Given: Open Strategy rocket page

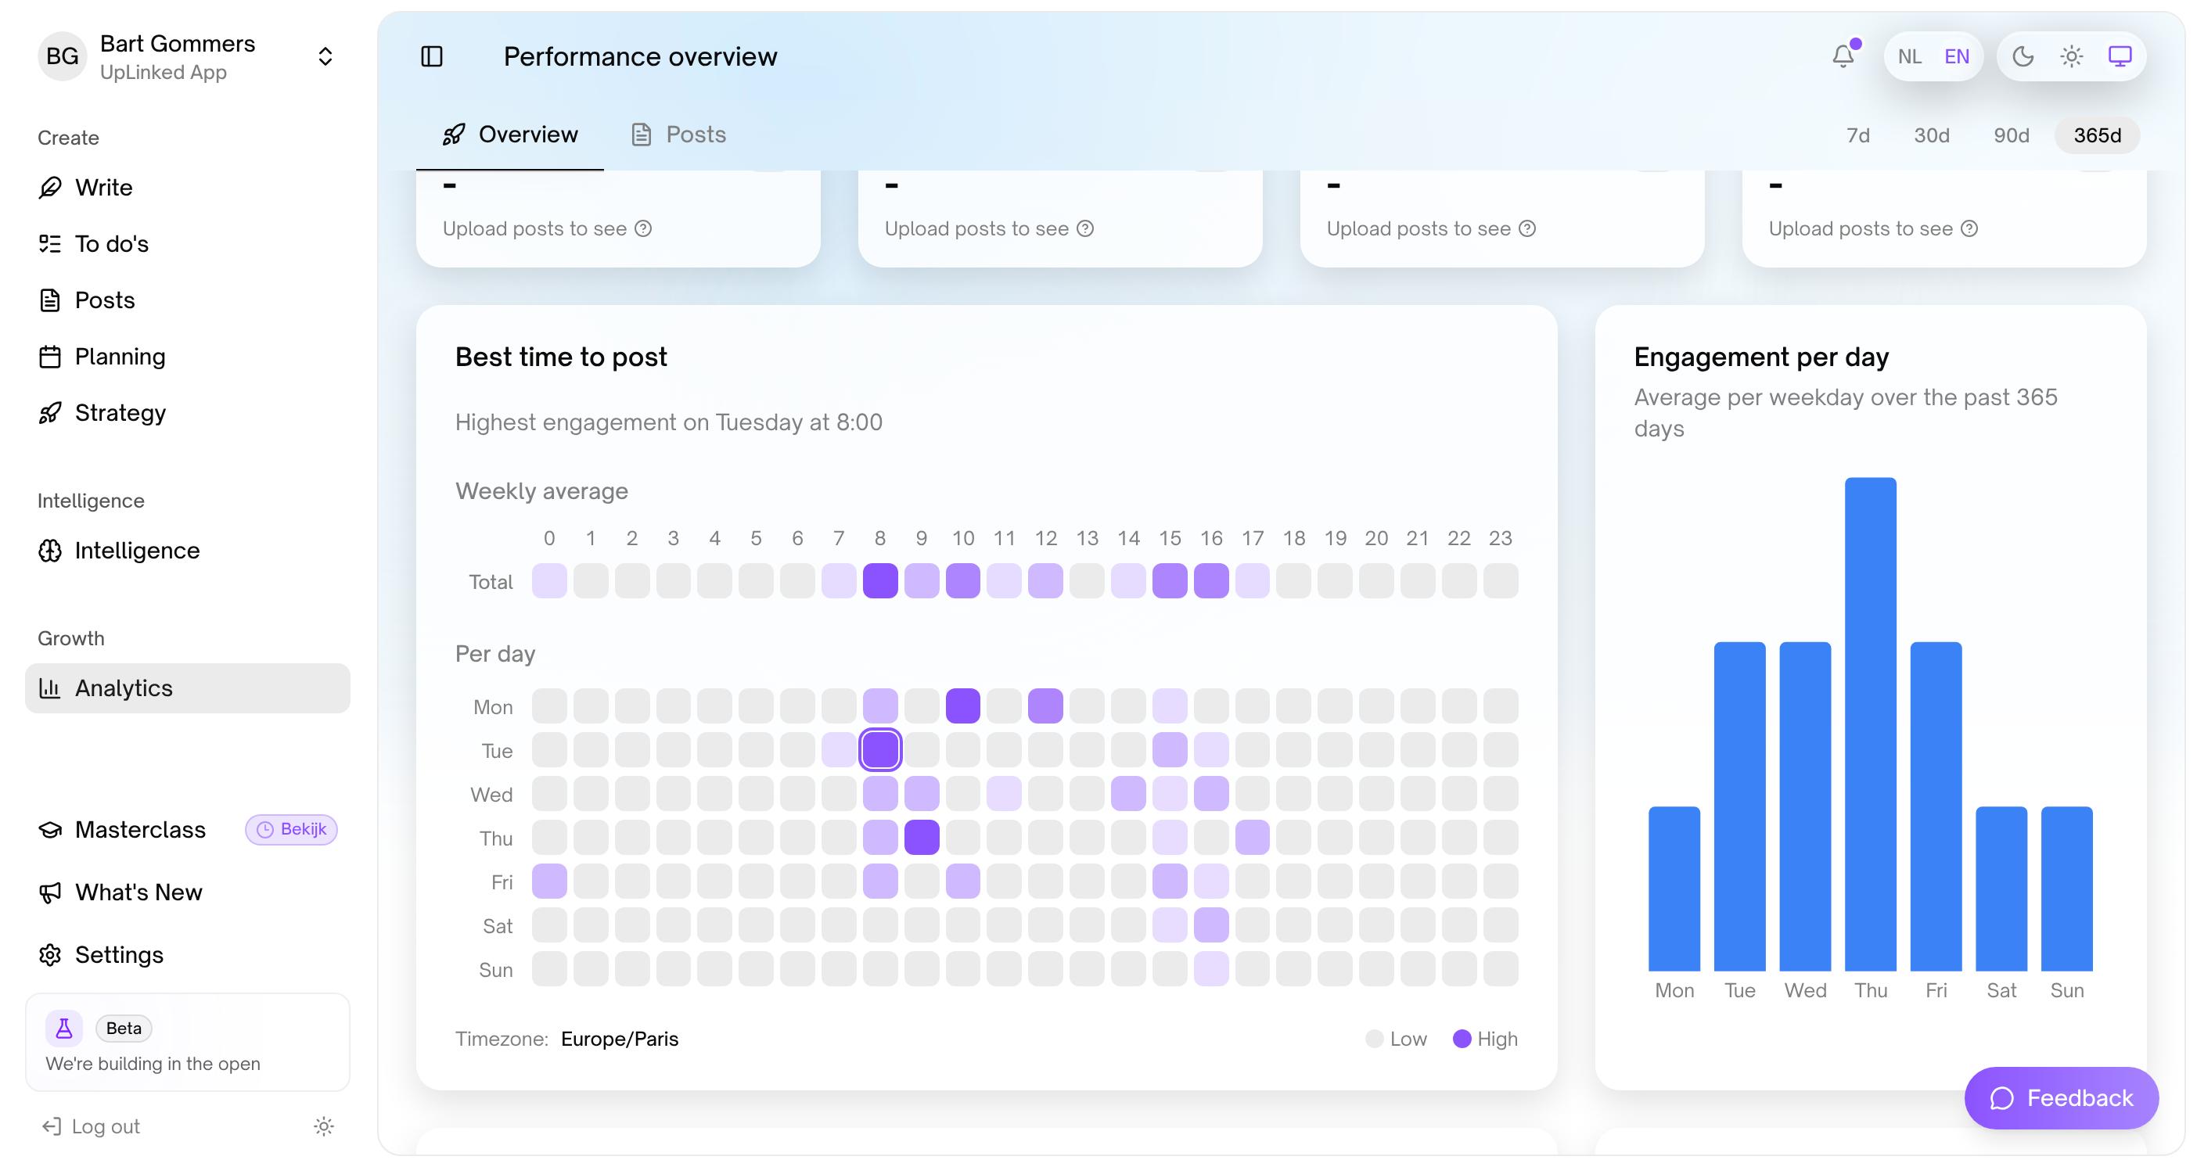Looking at the screenshot, I should click(188, 412).
